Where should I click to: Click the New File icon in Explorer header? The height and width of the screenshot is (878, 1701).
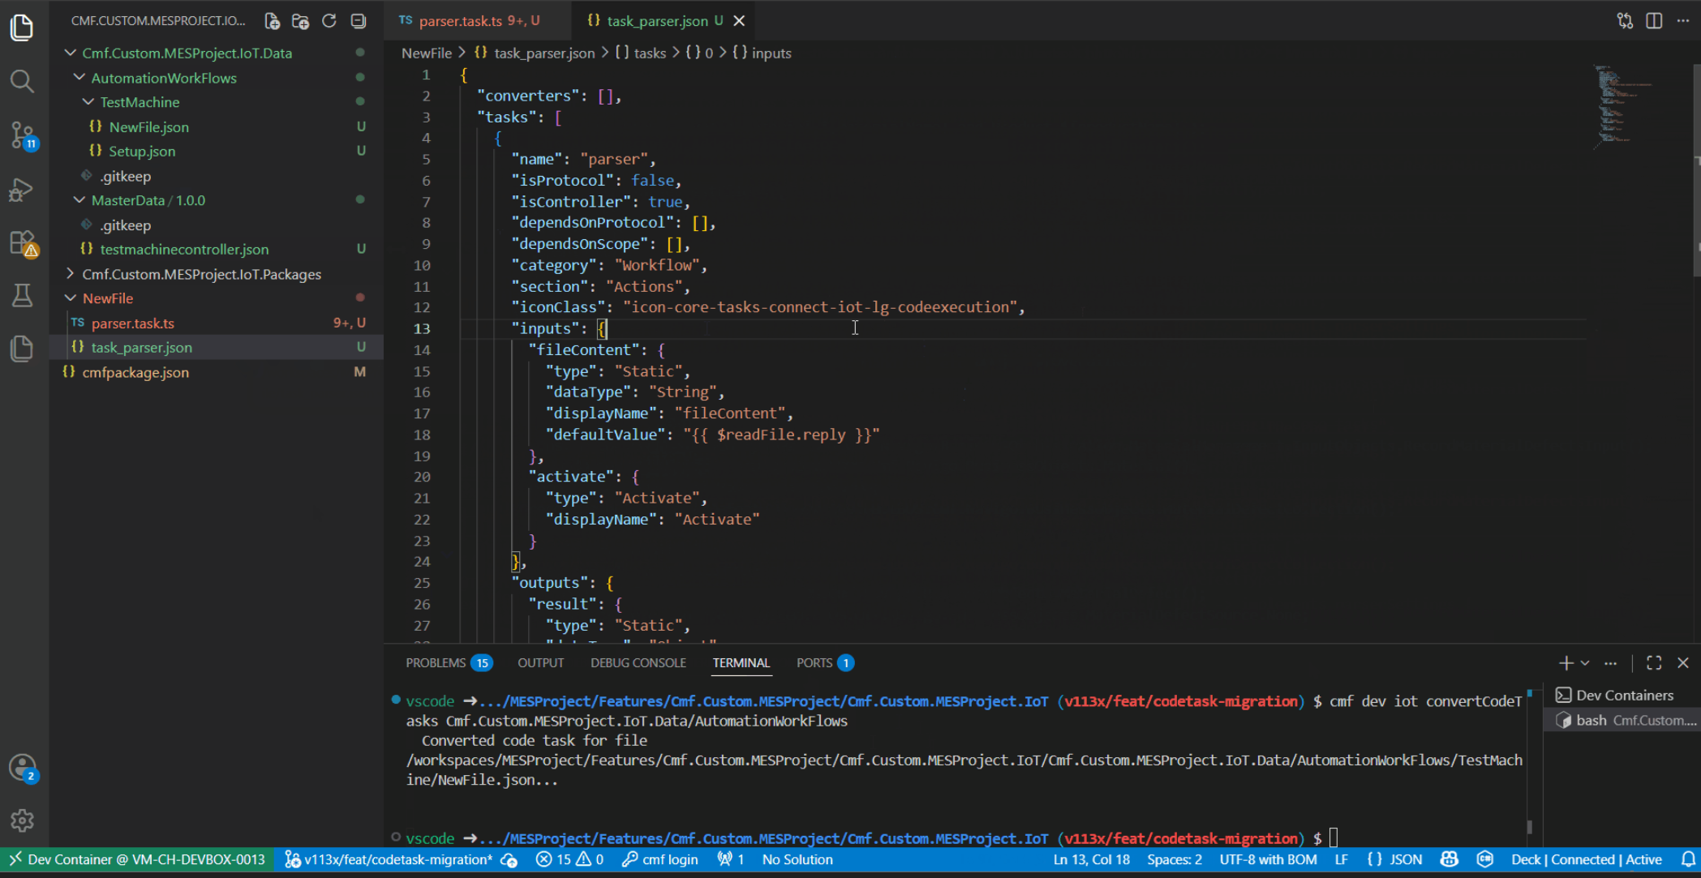[x=273, y=21]
